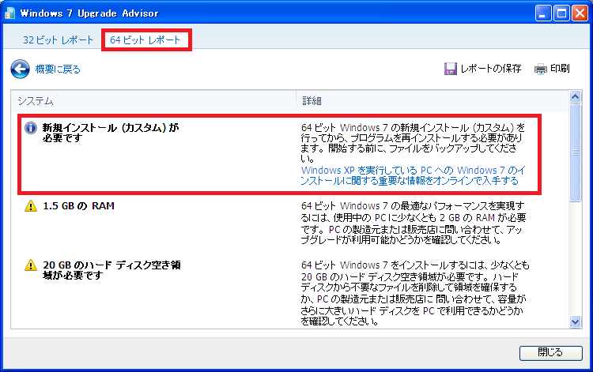Click the scrollbar down arrow
The height and width of the screenshot is (372, 593).
576,321
